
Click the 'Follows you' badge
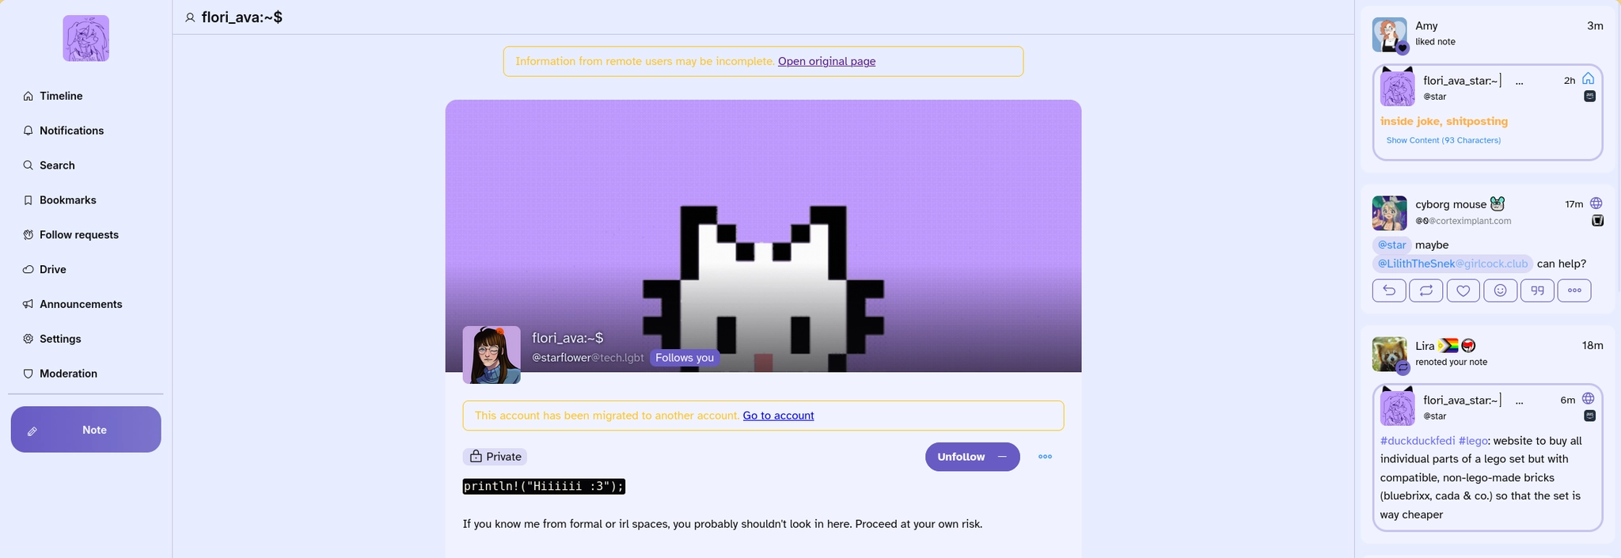pyautogui.click(x=685, y=358)
